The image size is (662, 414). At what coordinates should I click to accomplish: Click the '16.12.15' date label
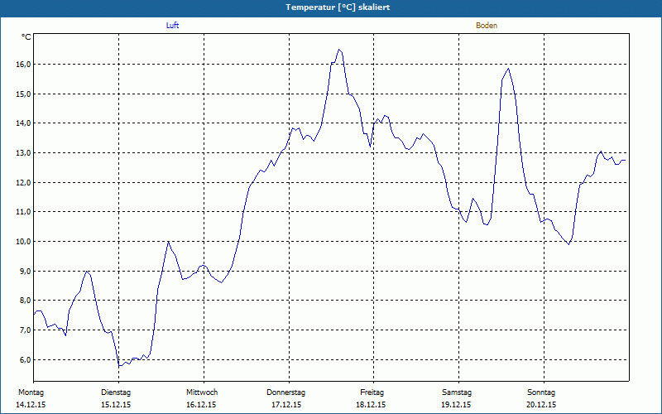[x=201, y=405]
